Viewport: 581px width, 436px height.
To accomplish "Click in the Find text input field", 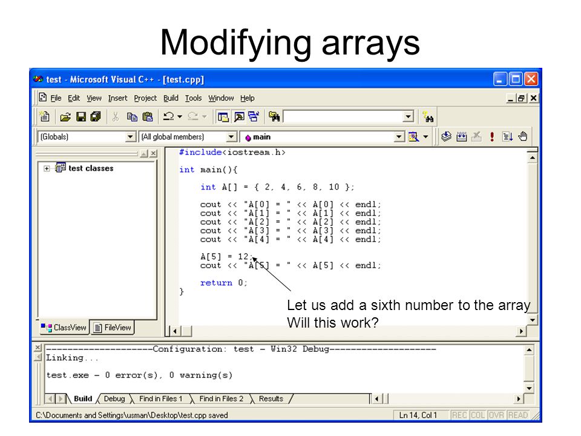I will (x=343, y=117).
